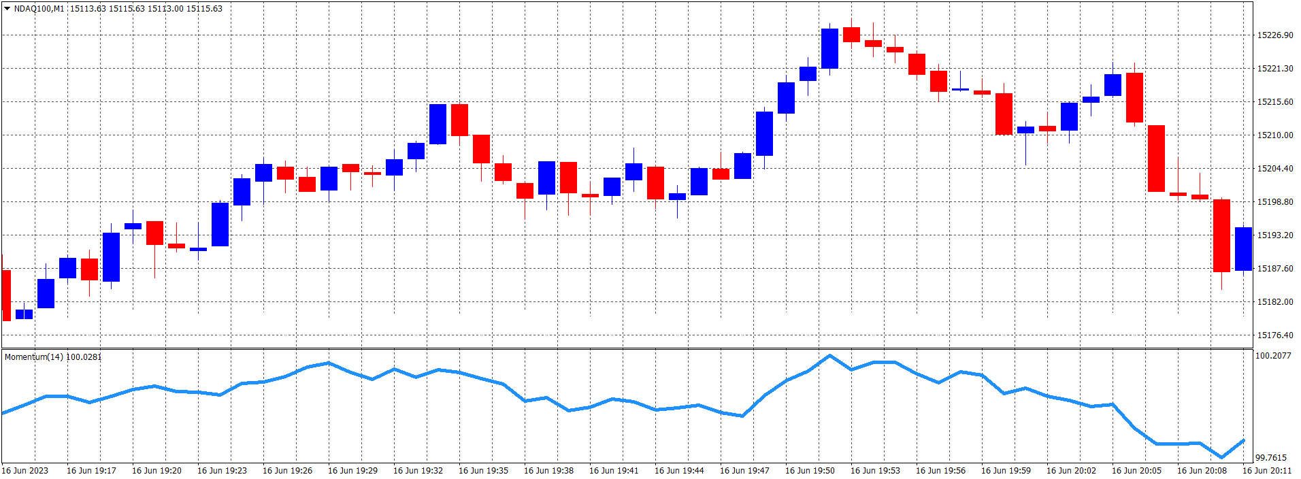
Task: Select the 16 Jun 19:50 time label
Action: 809,471
